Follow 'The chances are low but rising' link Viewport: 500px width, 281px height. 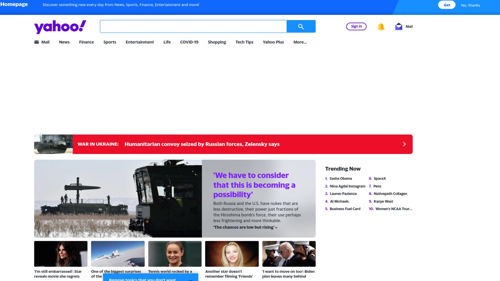click(245, 227)
